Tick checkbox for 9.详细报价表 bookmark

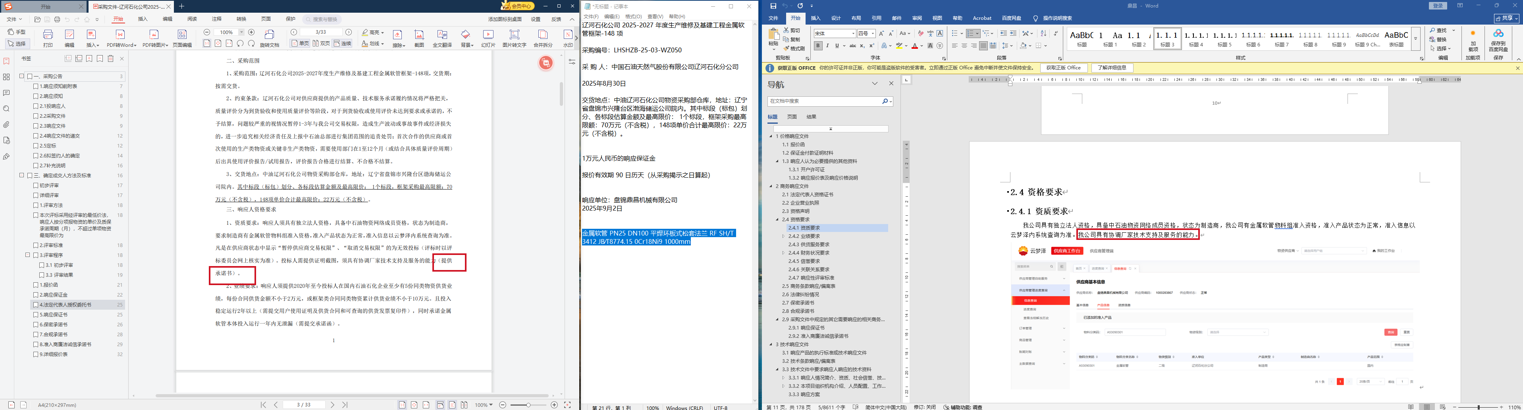(x=35, y=354)
